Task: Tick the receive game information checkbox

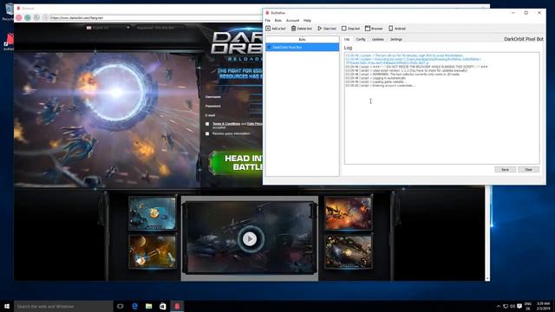Action: [207, 133]
